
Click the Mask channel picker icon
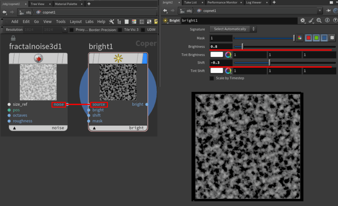pyautogui.click(x=300, y=38)
